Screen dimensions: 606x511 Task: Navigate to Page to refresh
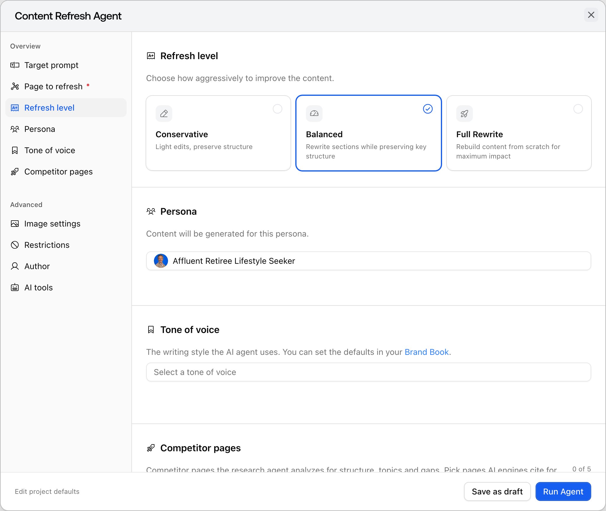66,86
